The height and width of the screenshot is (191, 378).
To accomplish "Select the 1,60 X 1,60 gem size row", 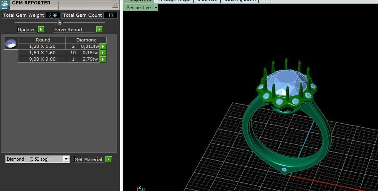I will click(42, 53).
